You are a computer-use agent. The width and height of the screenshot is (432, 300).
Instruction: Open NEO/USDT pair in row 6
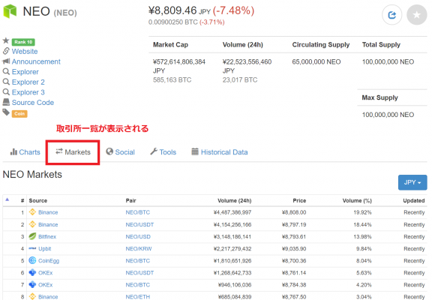[139, 273]
